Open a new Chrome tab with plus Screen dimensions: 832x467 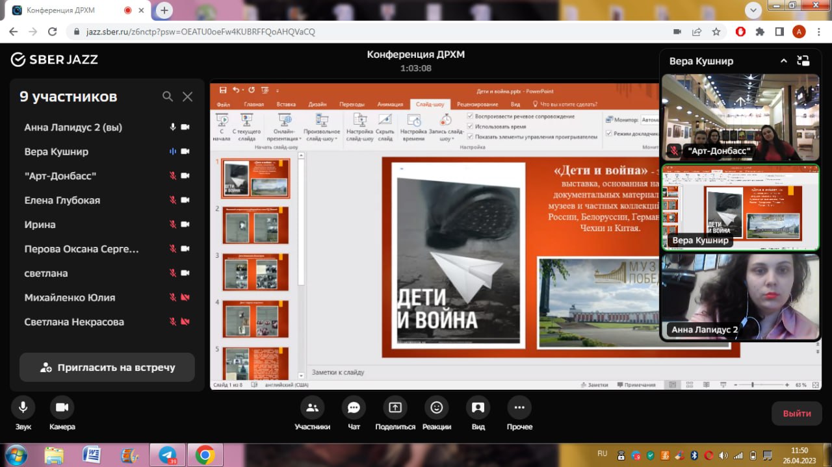(164, 10)
